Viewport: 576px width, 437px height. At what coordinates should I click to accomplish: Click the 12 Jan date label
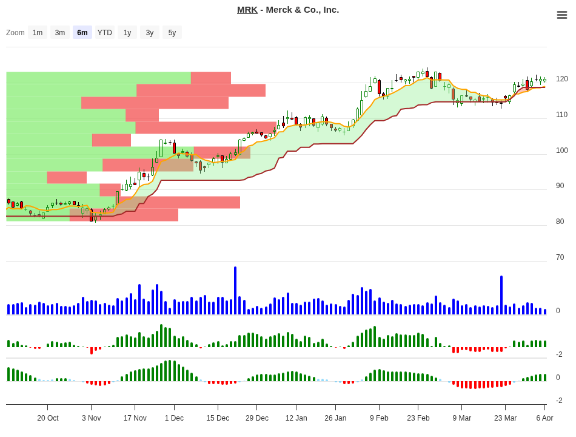296,418
